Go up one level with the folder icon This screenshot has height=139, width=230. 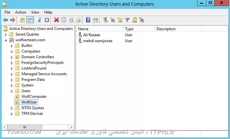[x=22, y=20]
